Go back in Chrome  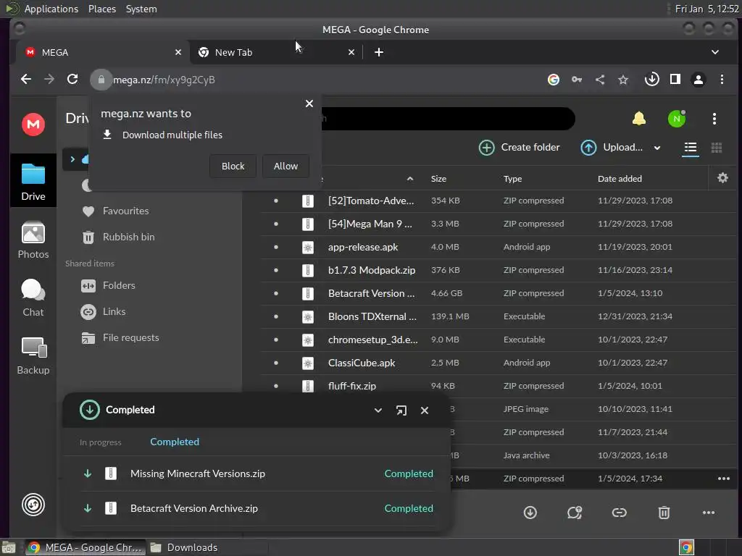pos(26,80)
